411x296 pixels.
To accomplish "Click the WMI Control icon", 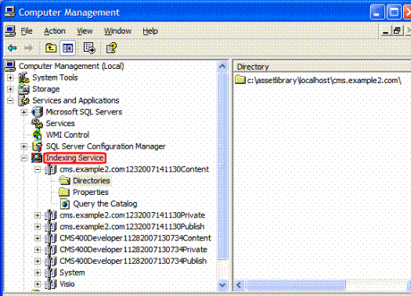I will click(x=38, y=135).
